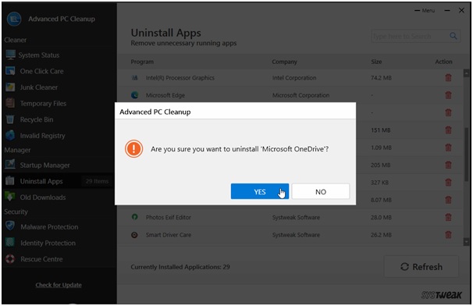Open the Rescue Centre
473x306 pixels.
click(x=41, y=259)
